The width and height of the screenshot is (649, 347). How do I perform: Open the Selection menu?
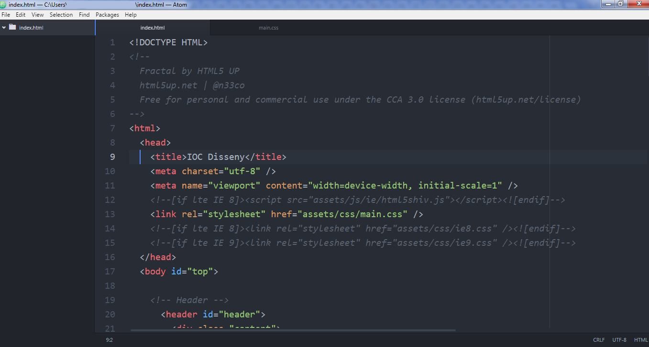point(61,15)
